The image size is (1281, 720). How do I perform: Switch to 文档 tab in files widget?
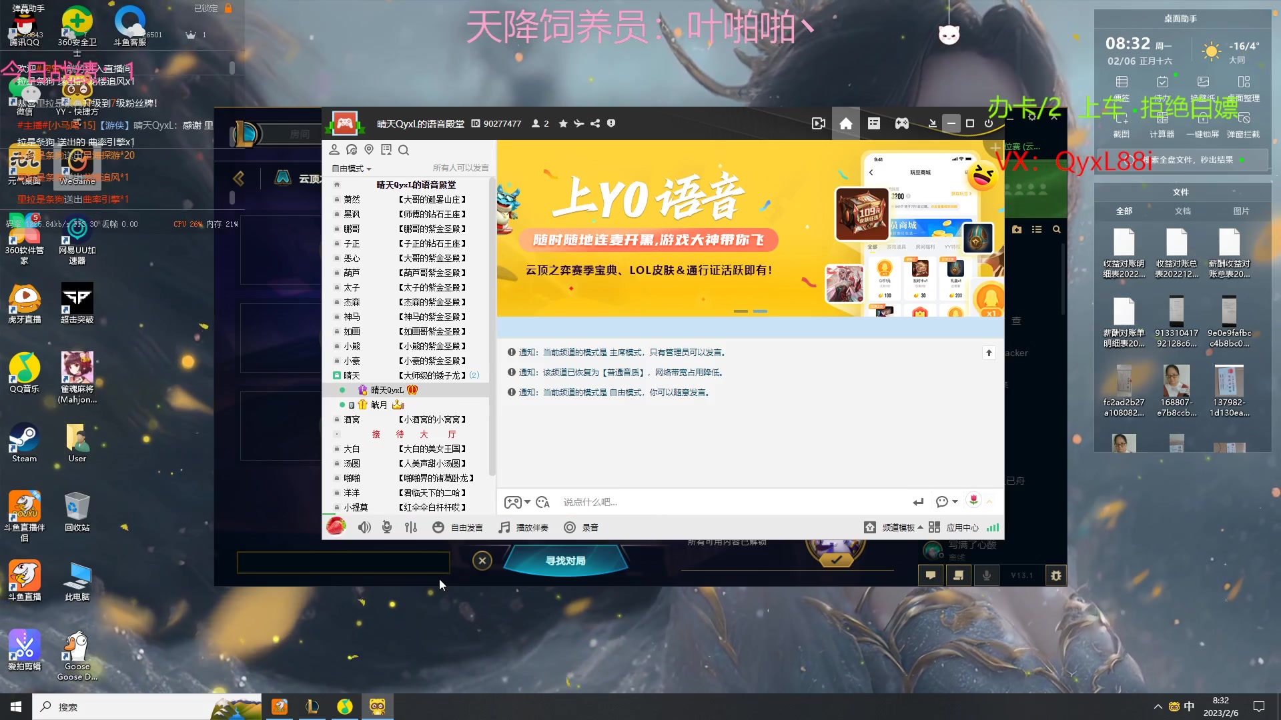coord(1182,211)
